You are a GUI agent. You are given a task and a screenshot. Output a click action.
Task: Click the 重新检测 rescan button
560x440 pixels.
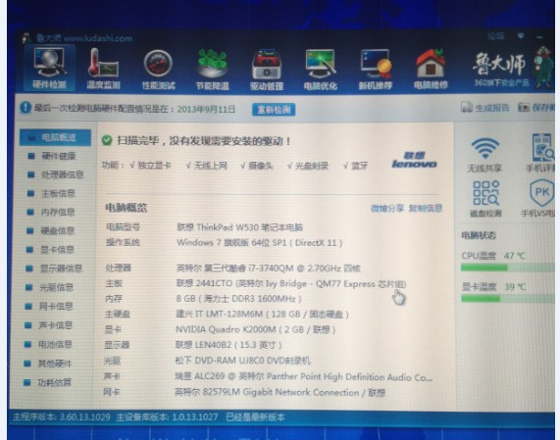[274, 110]
